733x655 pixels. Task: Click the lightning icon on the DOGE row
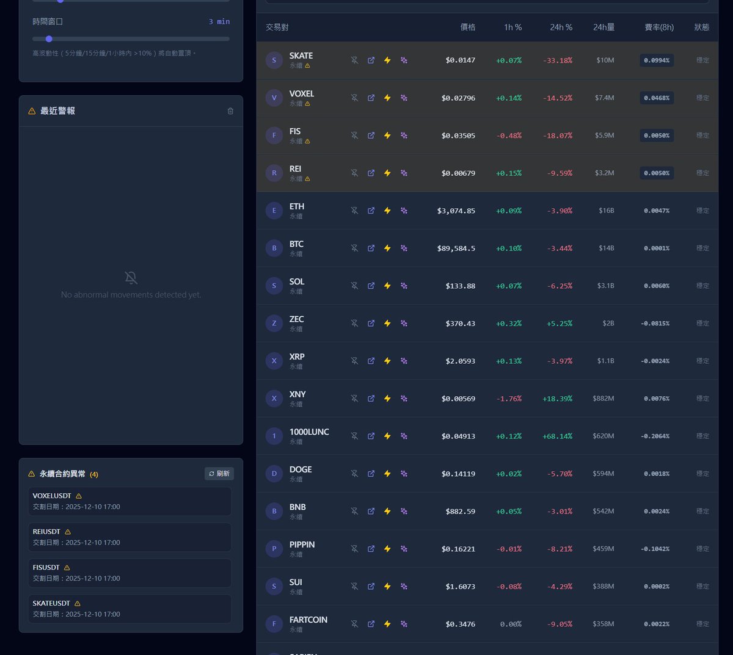point(387,473)
